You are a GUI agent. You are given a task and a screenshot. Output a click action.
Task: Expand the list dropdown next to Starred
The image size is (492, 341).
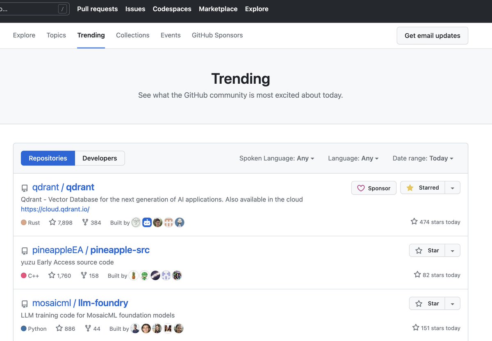coord(453,188)
